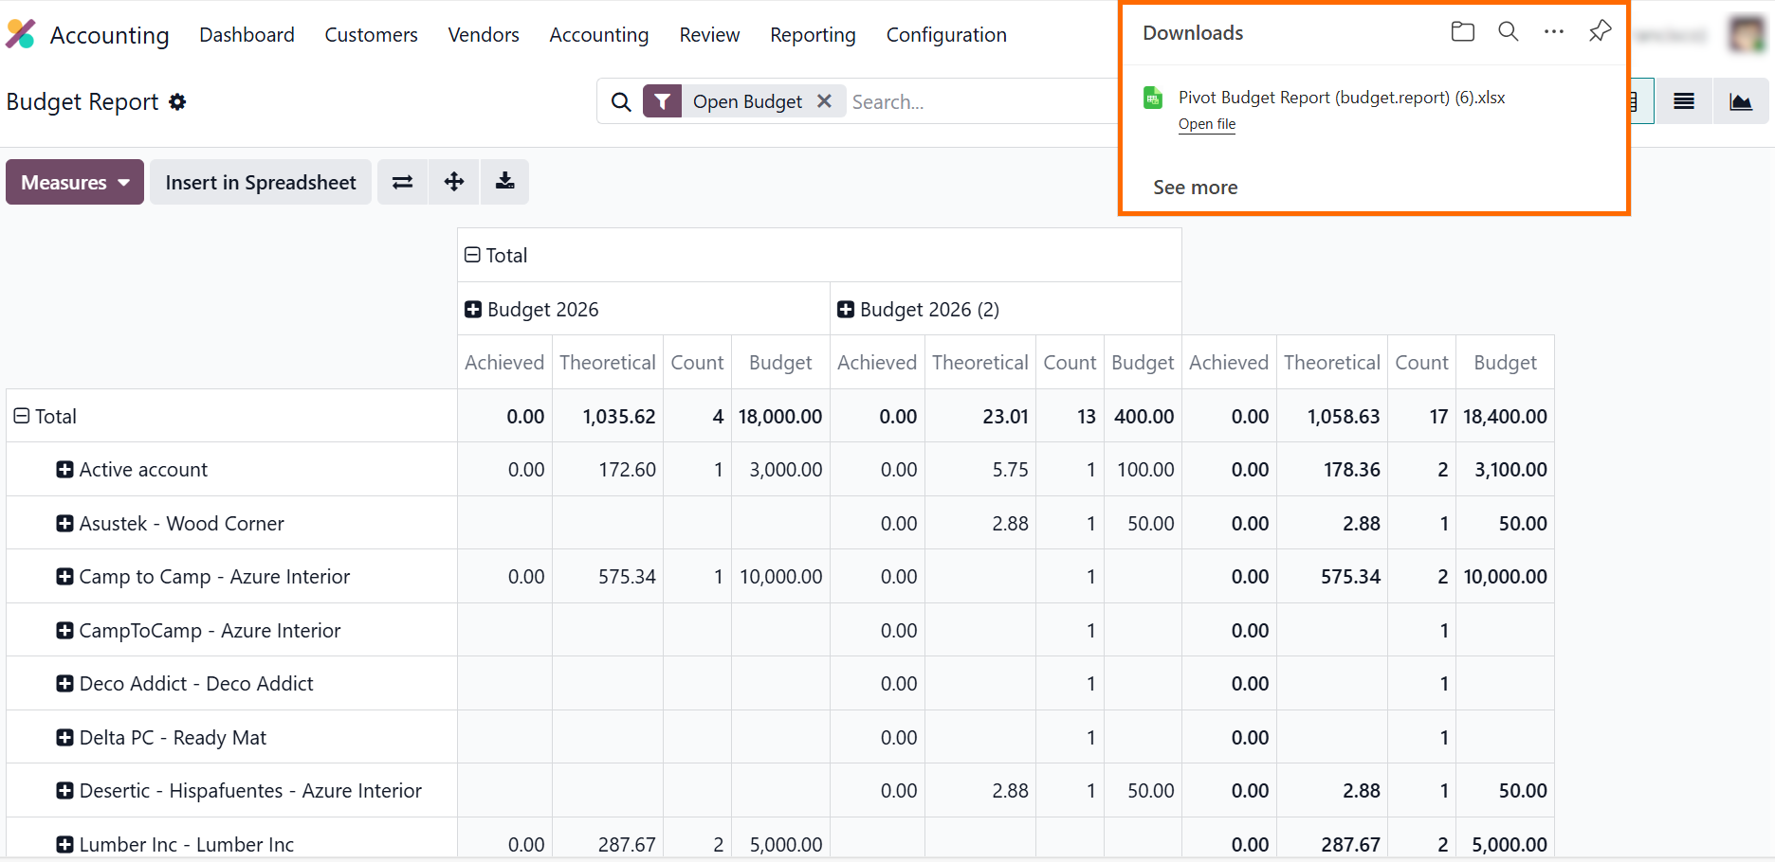
Task: Click the Open file link
Action: coord(1206,124)
